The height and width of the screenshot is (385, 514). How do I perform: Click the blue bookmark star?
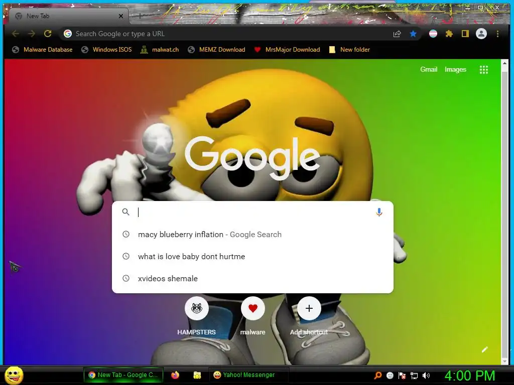tap(413, 34)
